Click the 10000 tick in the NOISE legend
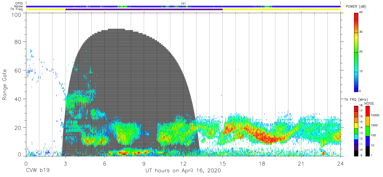This screenshot has height=177, width=383. 375,116
